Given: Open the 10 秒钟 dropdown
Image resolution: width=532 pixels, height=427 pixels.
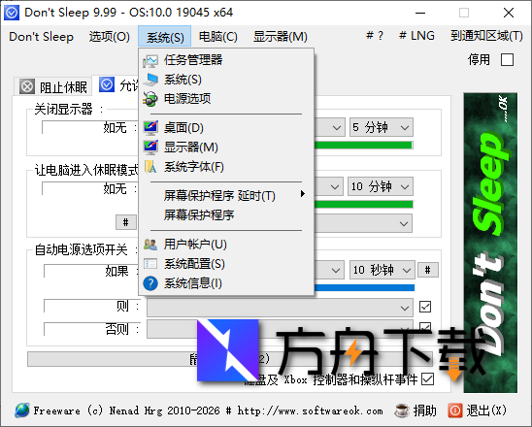Looking at the screenshot, I should point(382,270).
